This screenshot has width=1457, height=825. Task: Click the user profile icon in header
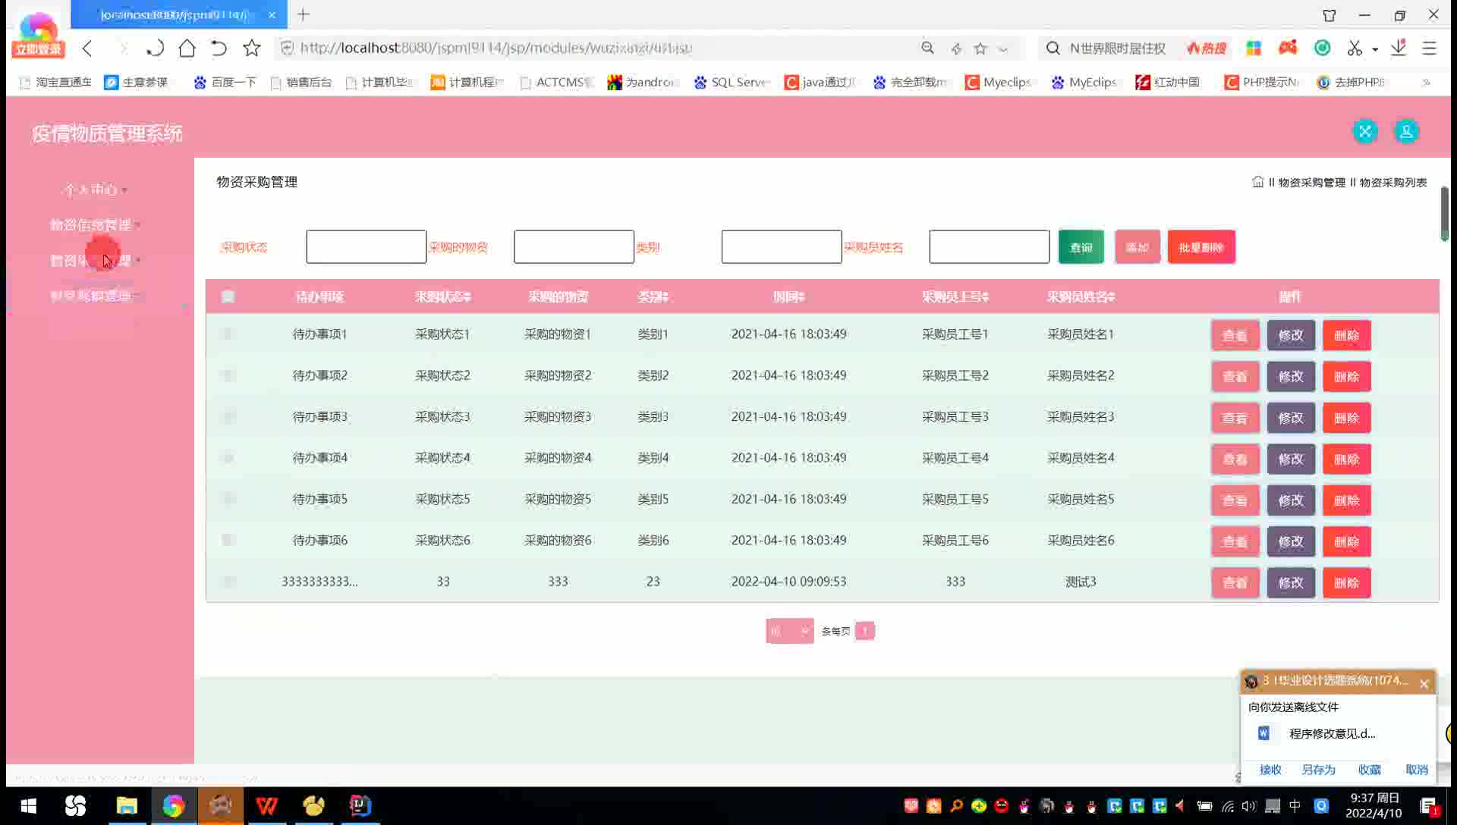click(x=1406, y=131)
